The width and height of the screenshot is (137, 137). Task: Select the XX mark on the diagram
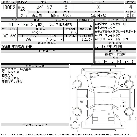(x=121, y=85)
